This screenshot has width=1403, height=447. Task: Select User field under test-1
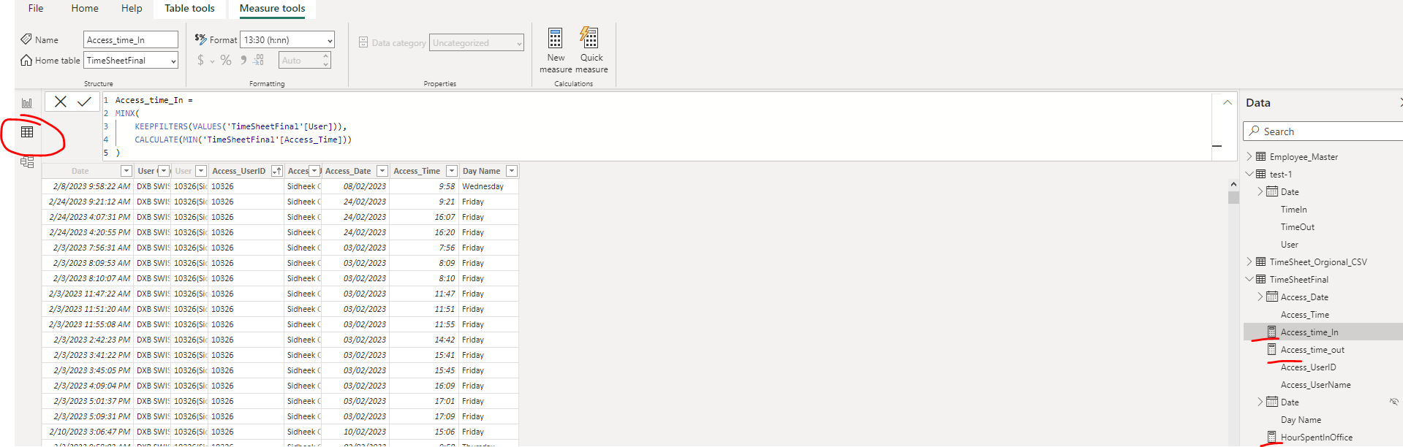point(1289,245)
